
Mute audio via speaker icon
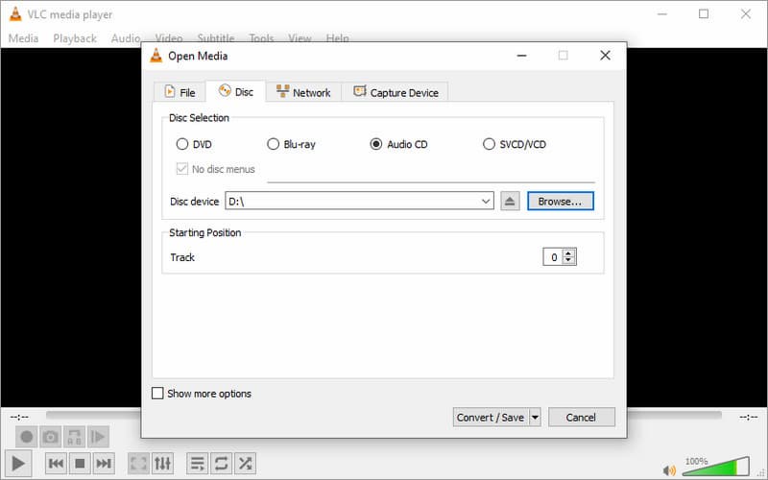point(669,470)
